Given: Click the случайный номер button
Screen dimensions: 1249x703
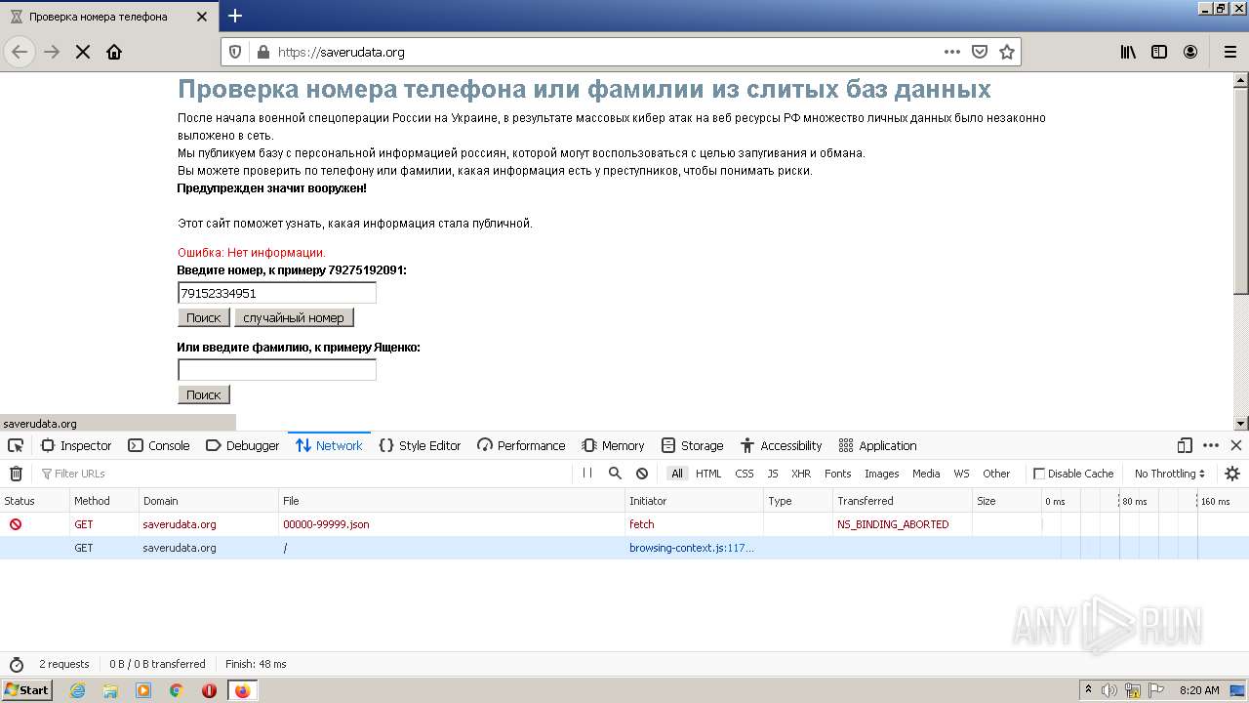Looking at the screenshot, I should pos(294,317).
